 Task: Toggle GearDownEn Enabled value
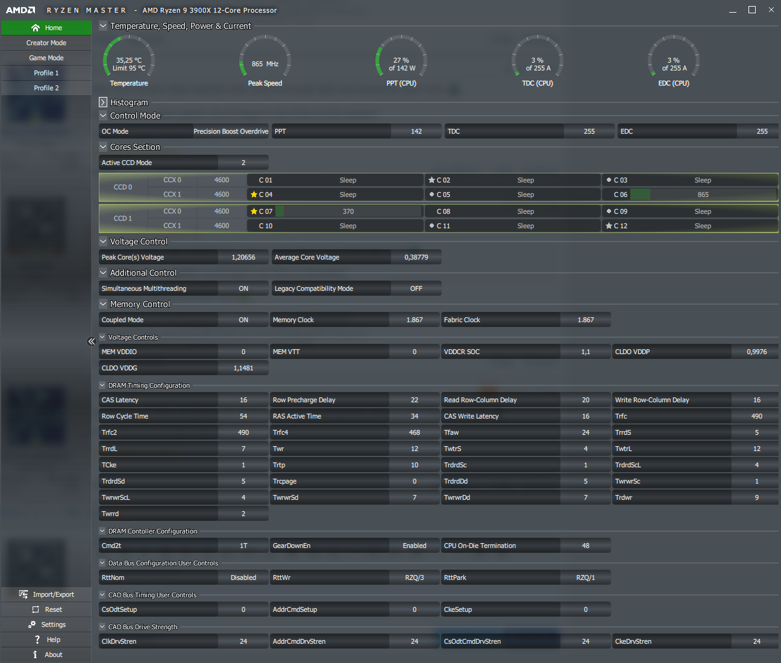tap(415, 546)
